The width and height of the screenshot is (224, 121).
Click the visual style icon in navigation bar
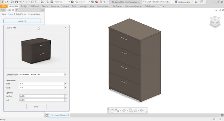tap(141, 110)
